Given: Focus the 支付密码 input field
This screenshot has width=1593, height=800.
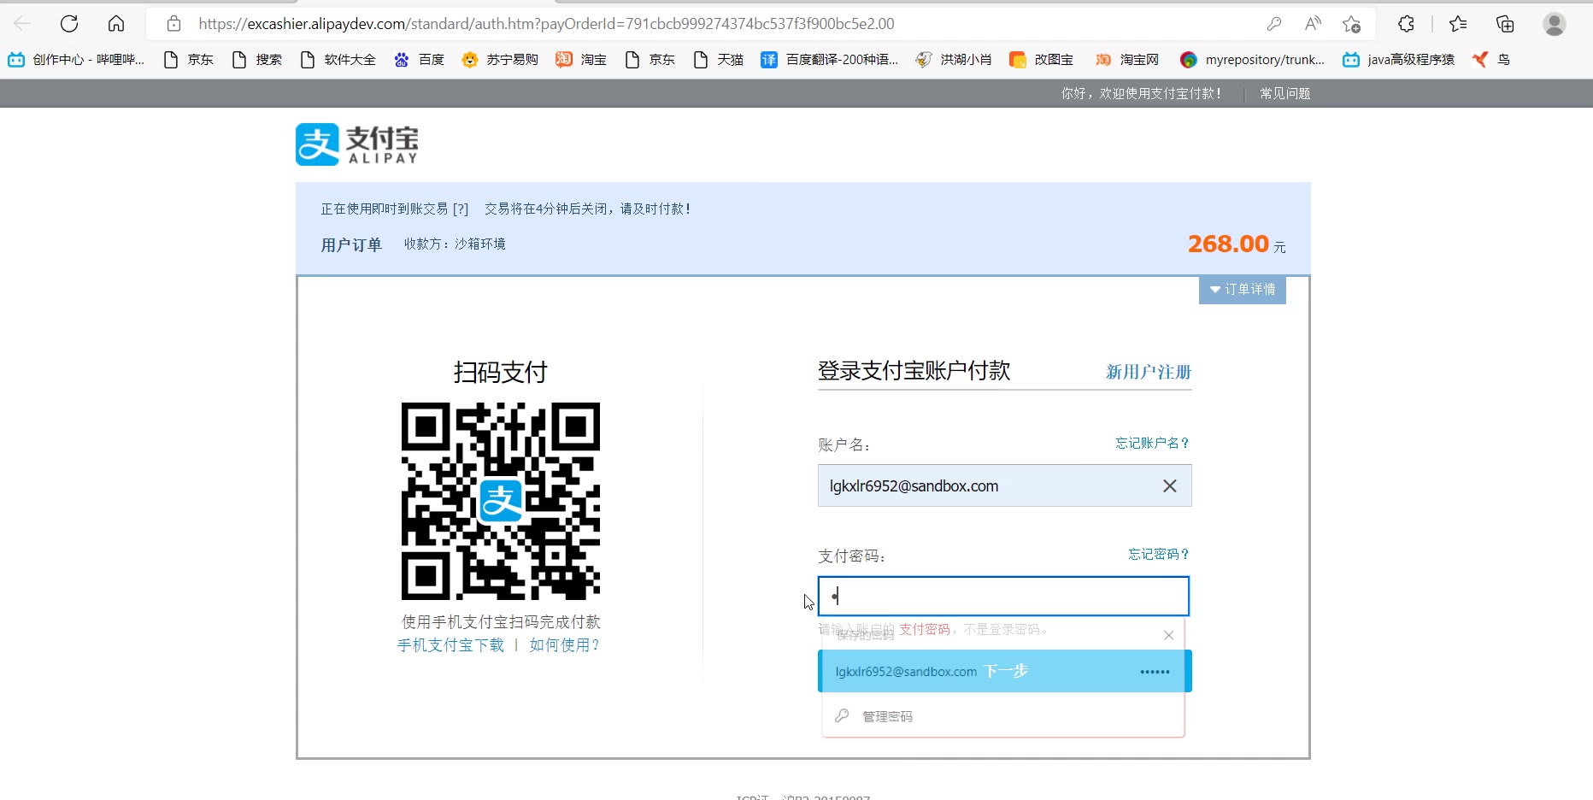Looking at the screenshot, I should (x=1003, y=596).
